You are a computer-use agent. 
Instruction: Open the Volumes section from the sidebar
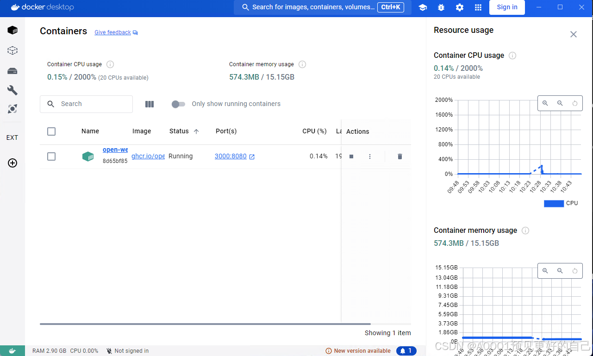[12, 71]
